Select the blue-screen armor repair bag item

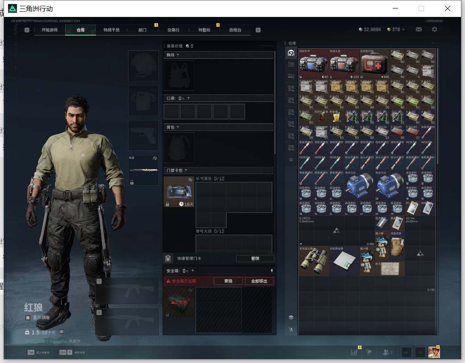313,64
